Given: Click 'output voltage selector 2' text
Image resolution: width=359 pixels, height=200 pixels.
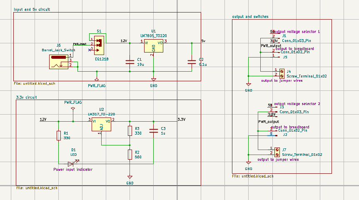Looking at the screenshot, I should pyautogui.click(x=297, y=104).
